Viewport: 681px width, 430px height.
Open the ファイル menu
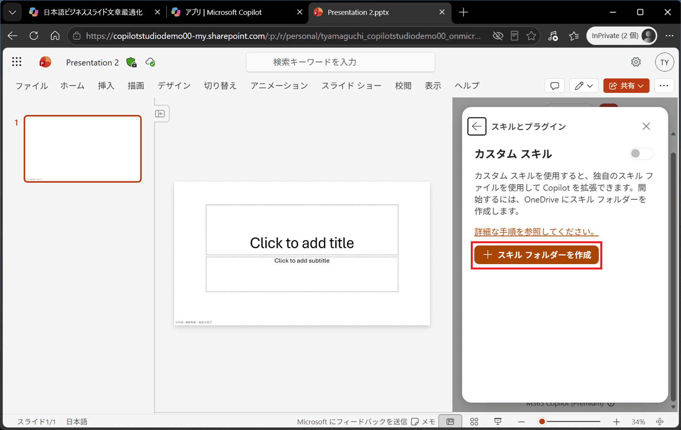[x=32, y=86]
